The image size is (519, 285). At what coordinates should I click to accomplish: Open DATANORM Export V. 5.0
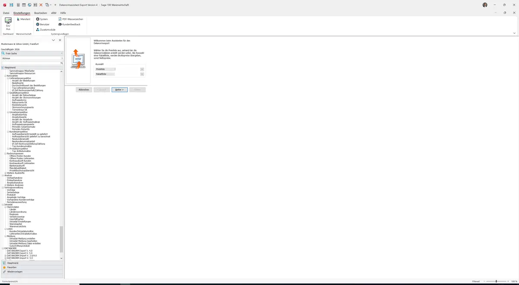tap(19, 253)
